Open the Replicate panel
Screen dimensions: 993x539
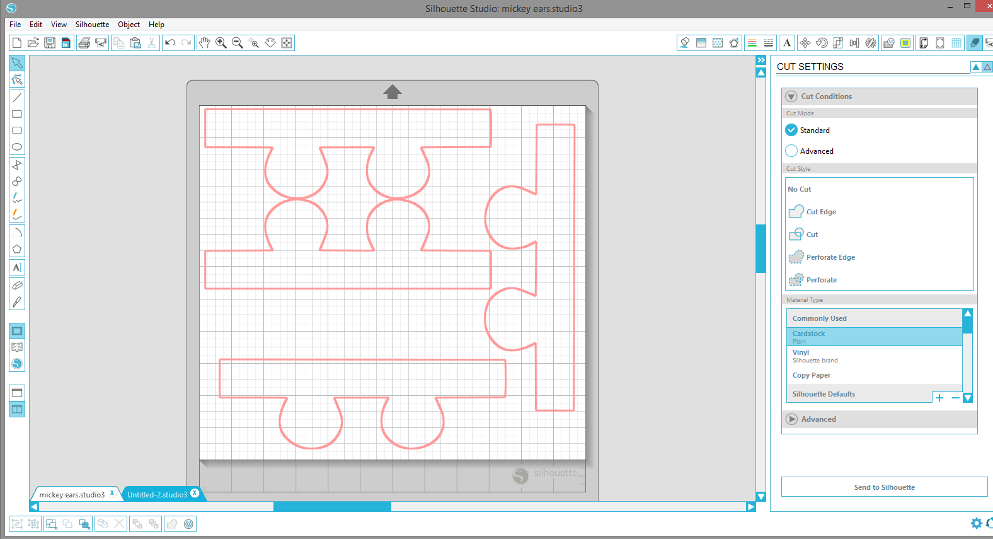(x=871, y=43)
